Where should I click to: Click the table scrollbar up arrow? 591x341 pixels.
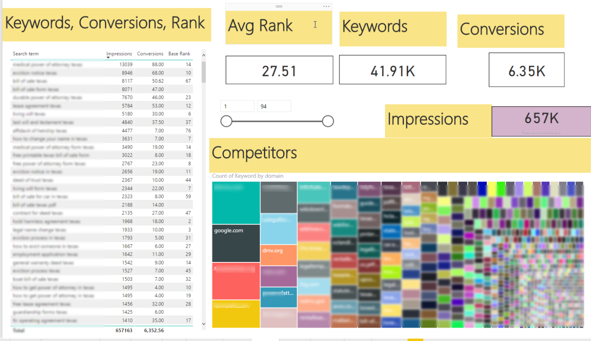point(204,54)
